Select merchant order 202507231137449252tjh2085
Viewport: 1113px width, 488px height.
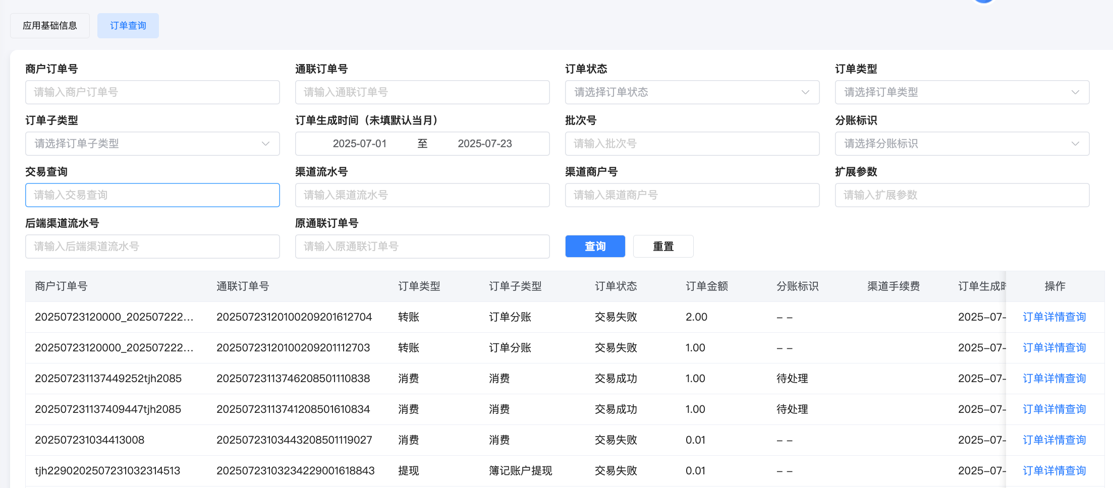point(108,379)
